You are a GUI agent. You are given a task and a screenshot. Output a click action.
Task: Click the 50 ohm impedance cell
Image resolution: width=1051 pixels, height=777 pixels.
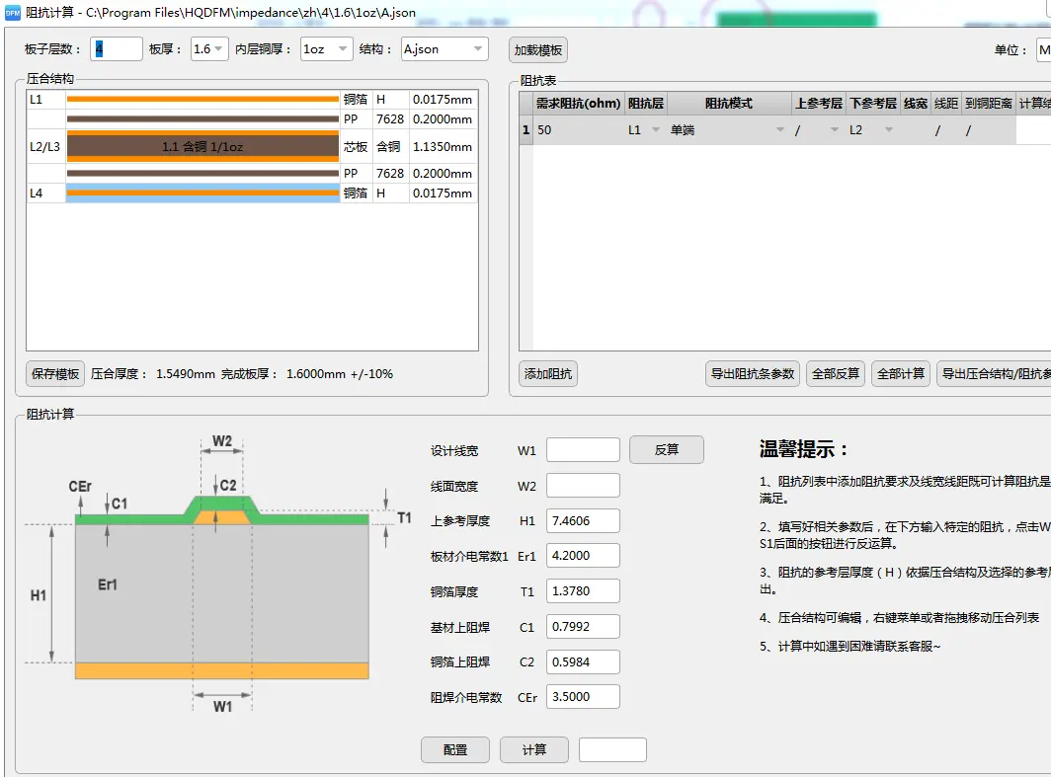click(579, 130)
